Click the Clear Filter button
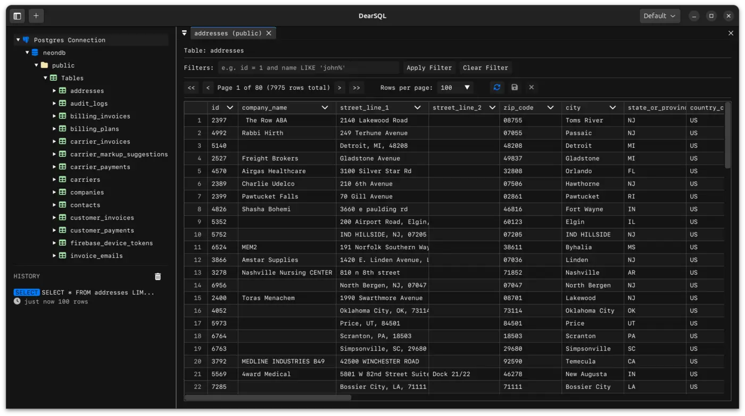 [485, 67]
